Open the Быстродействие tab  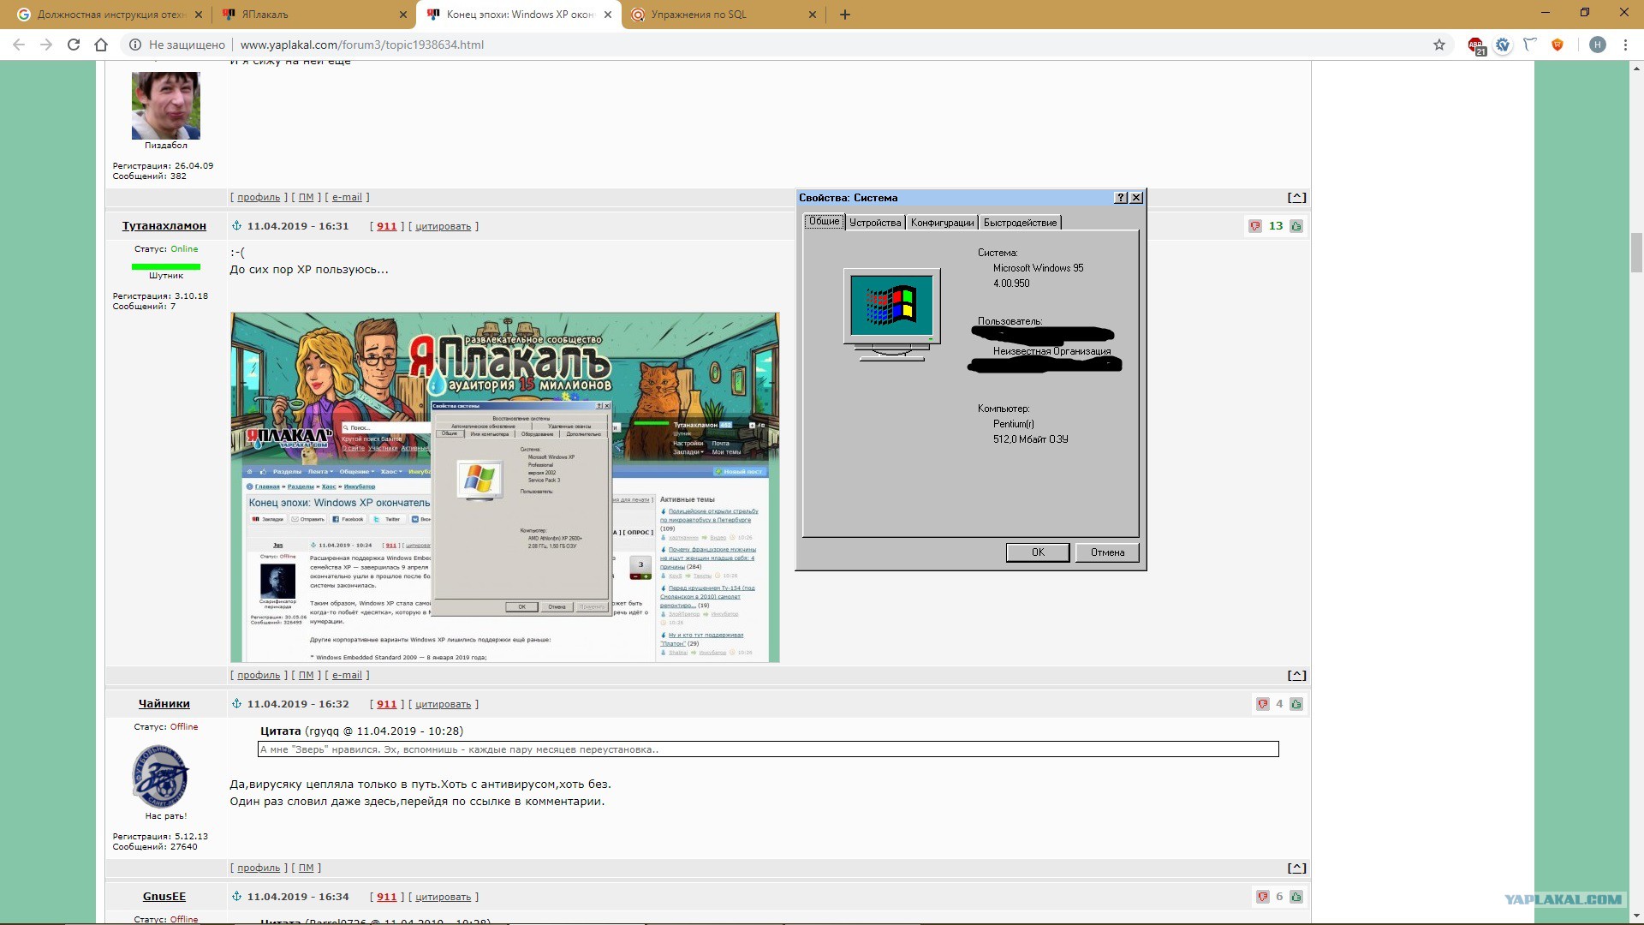pyautogui.click(x=1020, y=223)
